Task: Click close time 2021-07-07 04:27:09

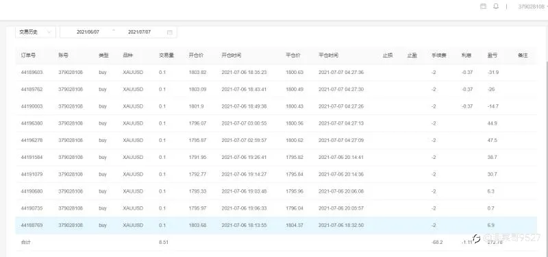Action: pos(341,140)
